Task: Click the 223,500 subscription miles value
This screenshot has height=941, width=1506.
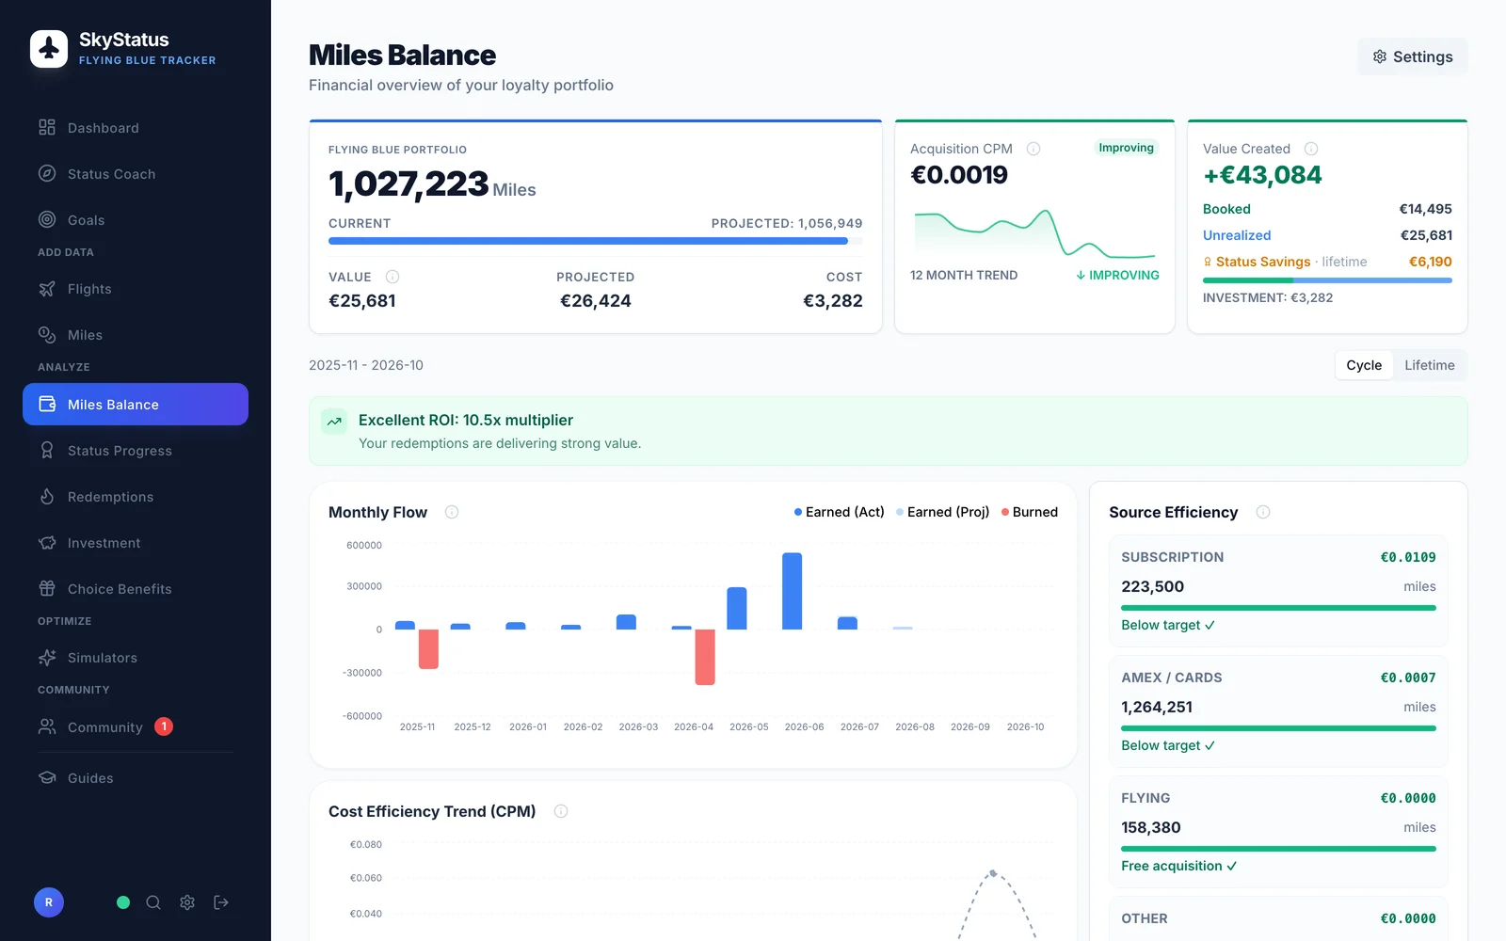Action: click(1153, 586)
